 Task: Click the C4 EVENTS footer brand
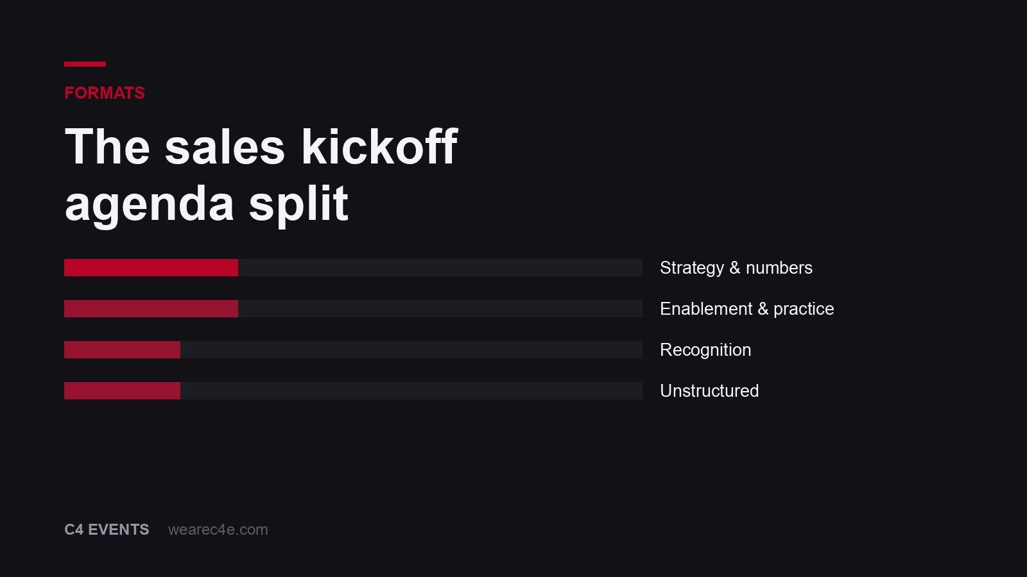coord(107,530)
